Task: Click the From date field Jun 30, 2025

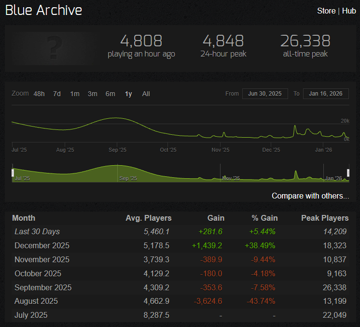Action: [x=265, y=94]
